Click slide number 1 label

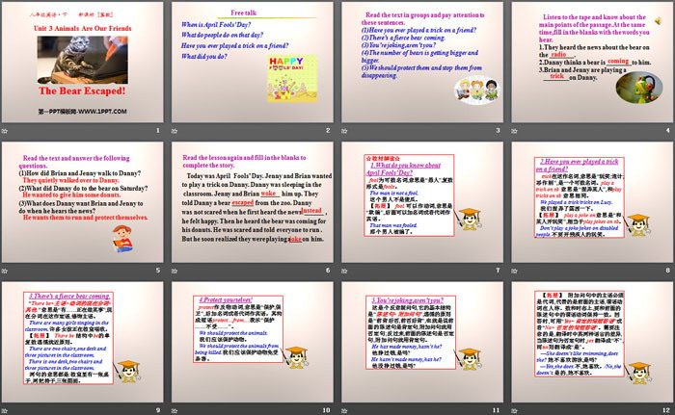(x=158, y=130)
